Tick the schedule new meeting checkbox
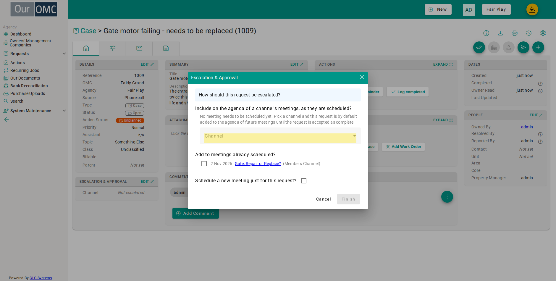Screen dimensions: 556x281 tap(304, 181)
